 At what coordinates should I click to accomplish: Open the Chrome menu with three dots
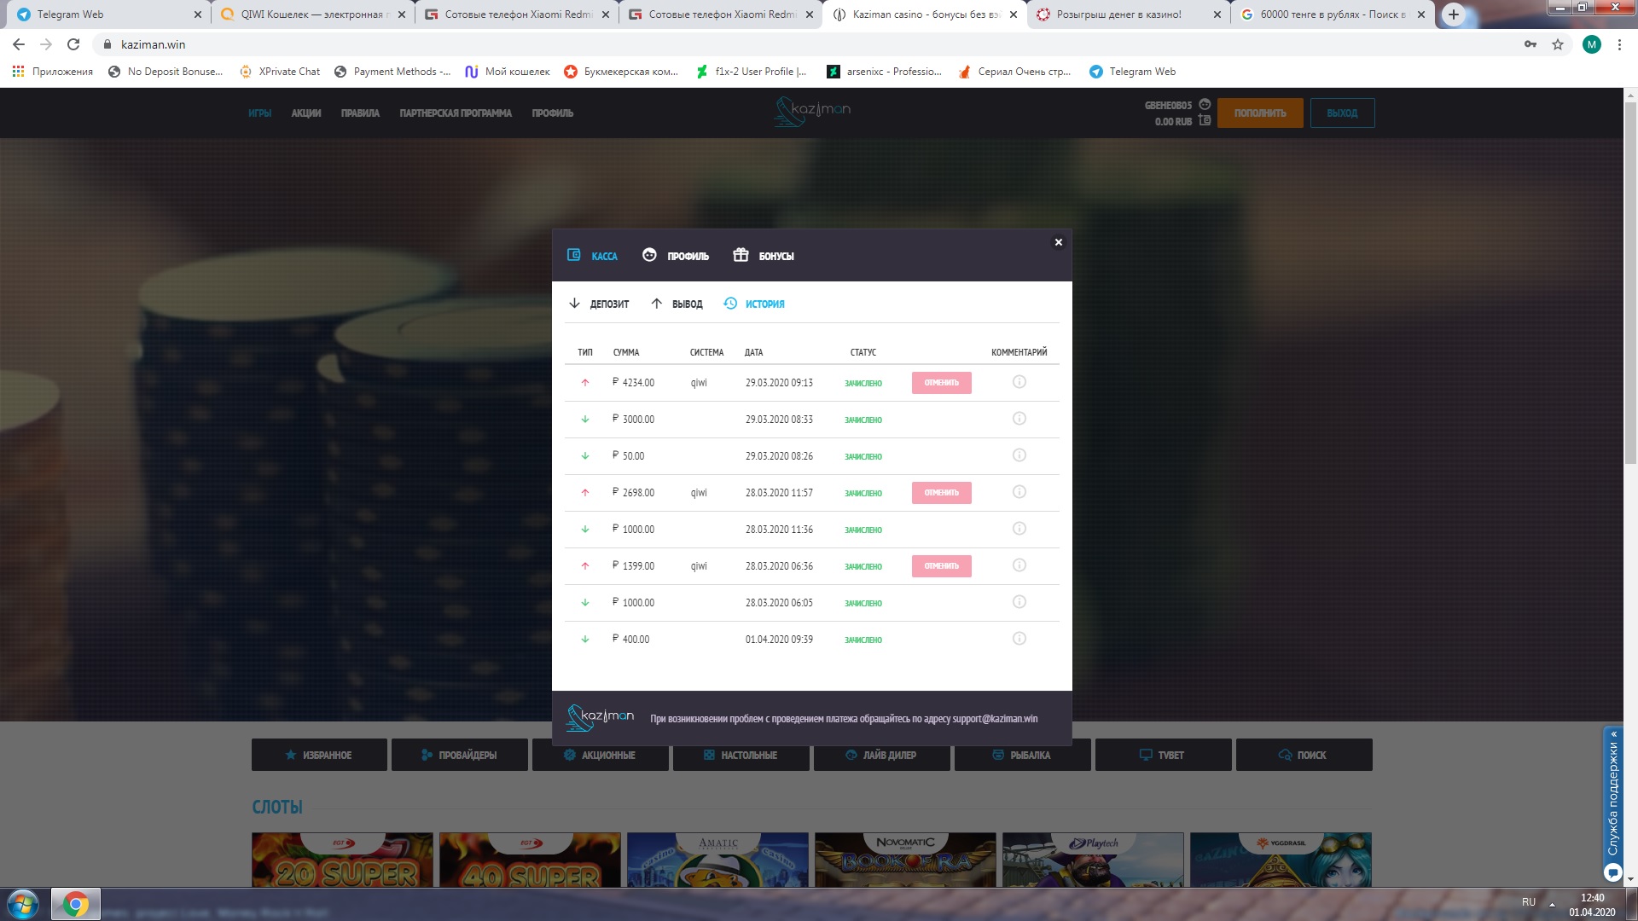[x=1619, y=44]
